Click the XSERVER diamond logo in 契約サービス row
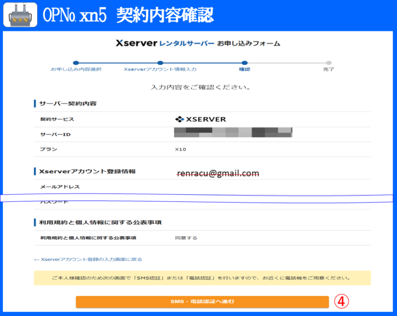Viewport: 397px width, 316px height. click(x=200, y=119)
